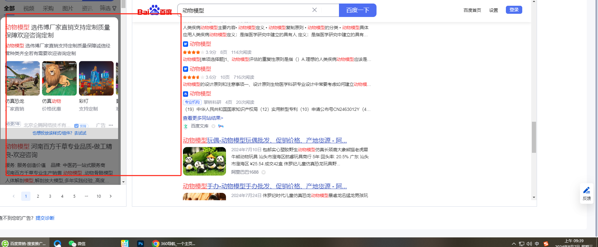Viewport: 598px width, 247px height.
Task: Go to page 2 in pagination
Action: click(x=38, y=196)
